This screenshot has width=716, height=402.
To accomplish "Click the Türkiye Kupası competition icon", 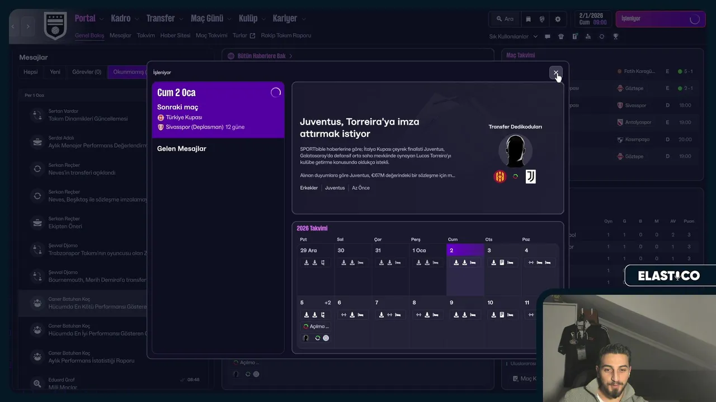I will [161, 117].
